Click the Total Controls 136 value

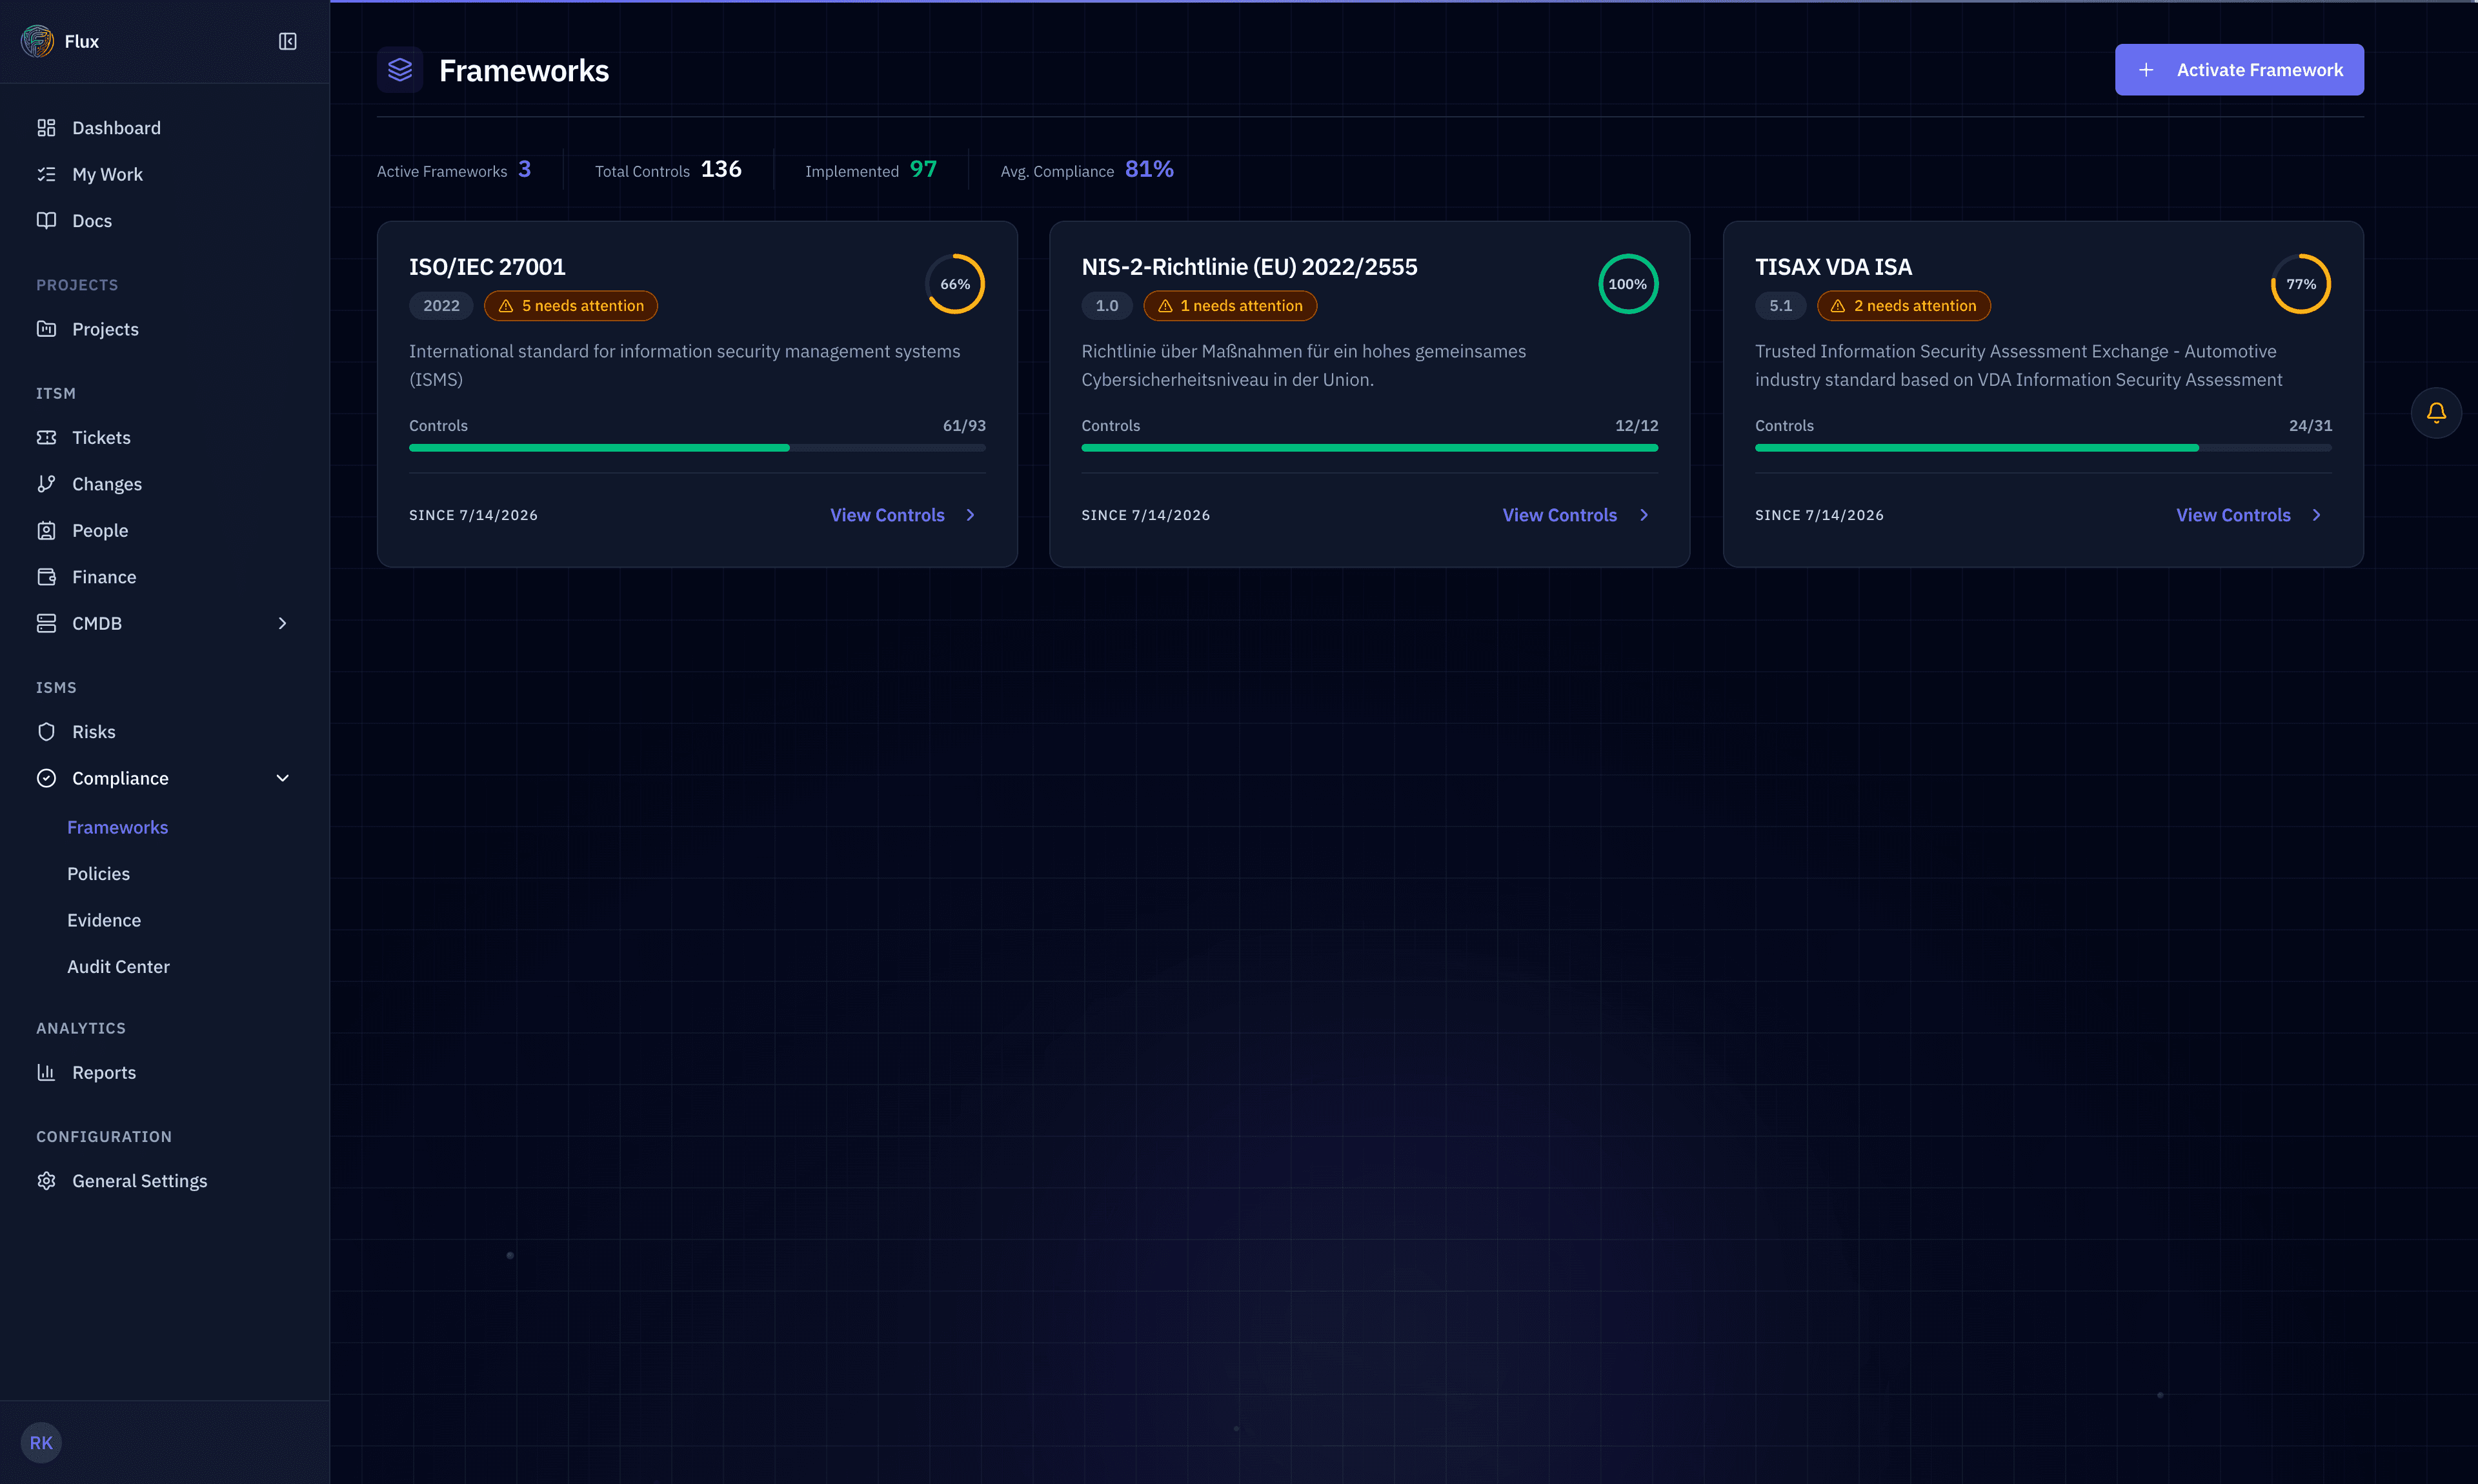(721, 169)
